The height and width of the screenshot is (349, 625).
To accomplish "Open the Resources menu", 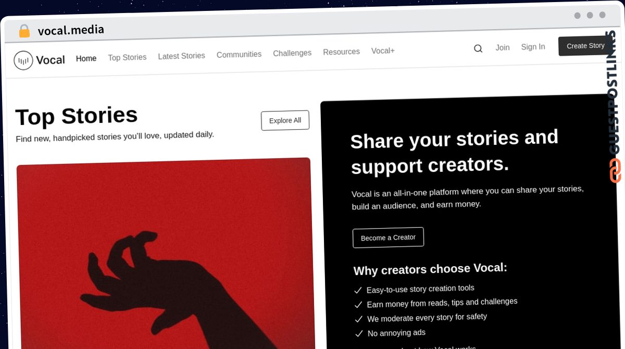I will tap(341, 52).
